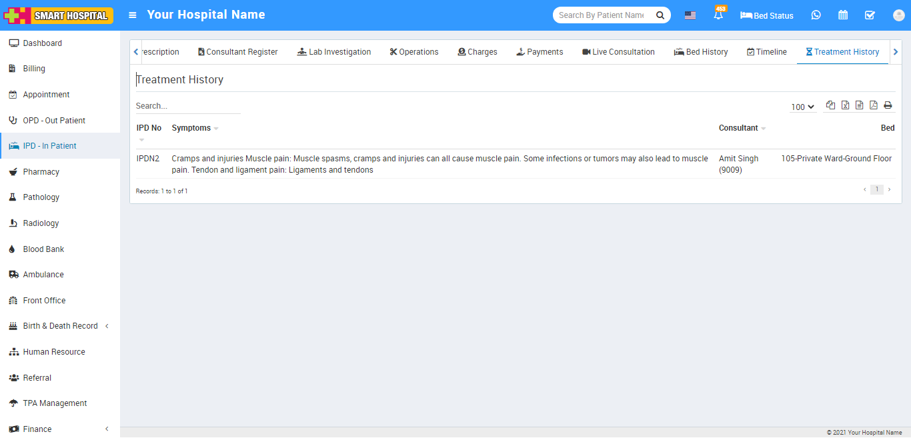Viewport: 911px width, 438px height.
Task: Copy table data using copy icon
Action: 830,105
